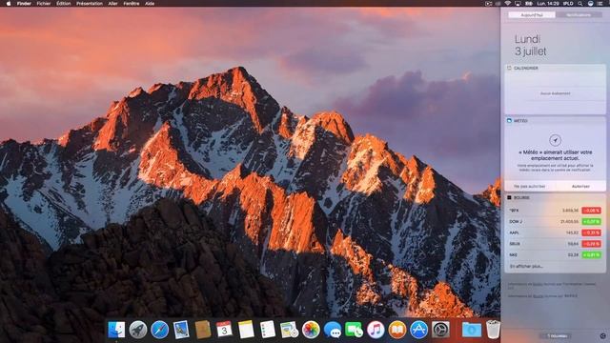Open Spotlight search magnifier

pyautogui.click(x=580, y=4)
